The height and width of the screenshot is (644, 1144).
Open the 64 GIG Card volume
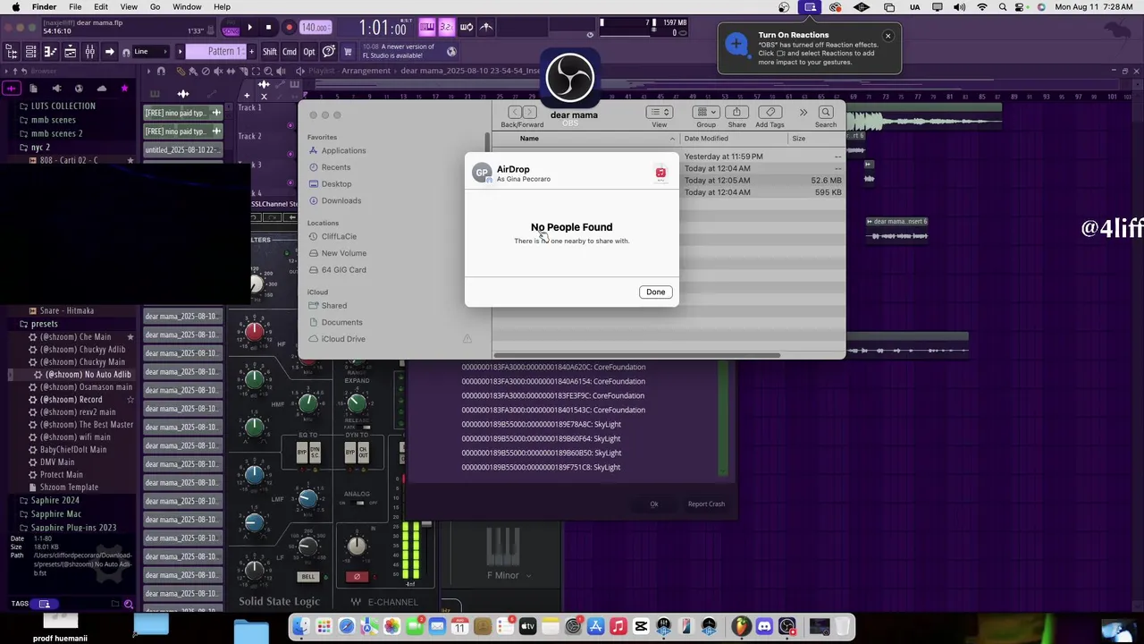click(x=343, y=269)
